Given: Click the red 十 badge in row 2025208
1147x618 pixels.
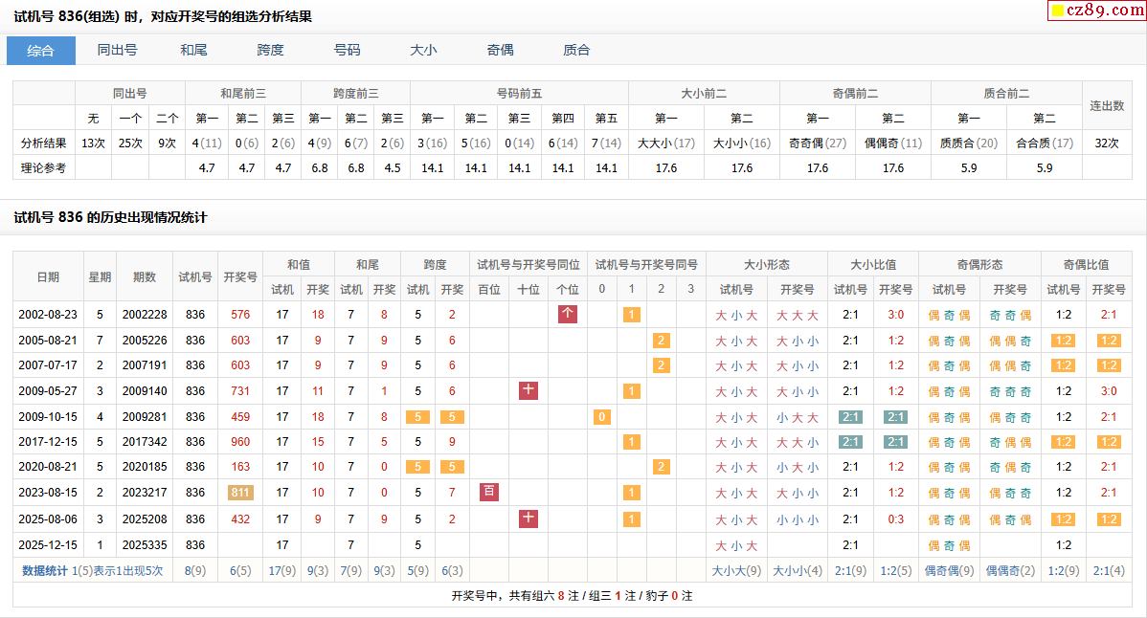Looking at the screenshot, I should [x=529, y=519].
